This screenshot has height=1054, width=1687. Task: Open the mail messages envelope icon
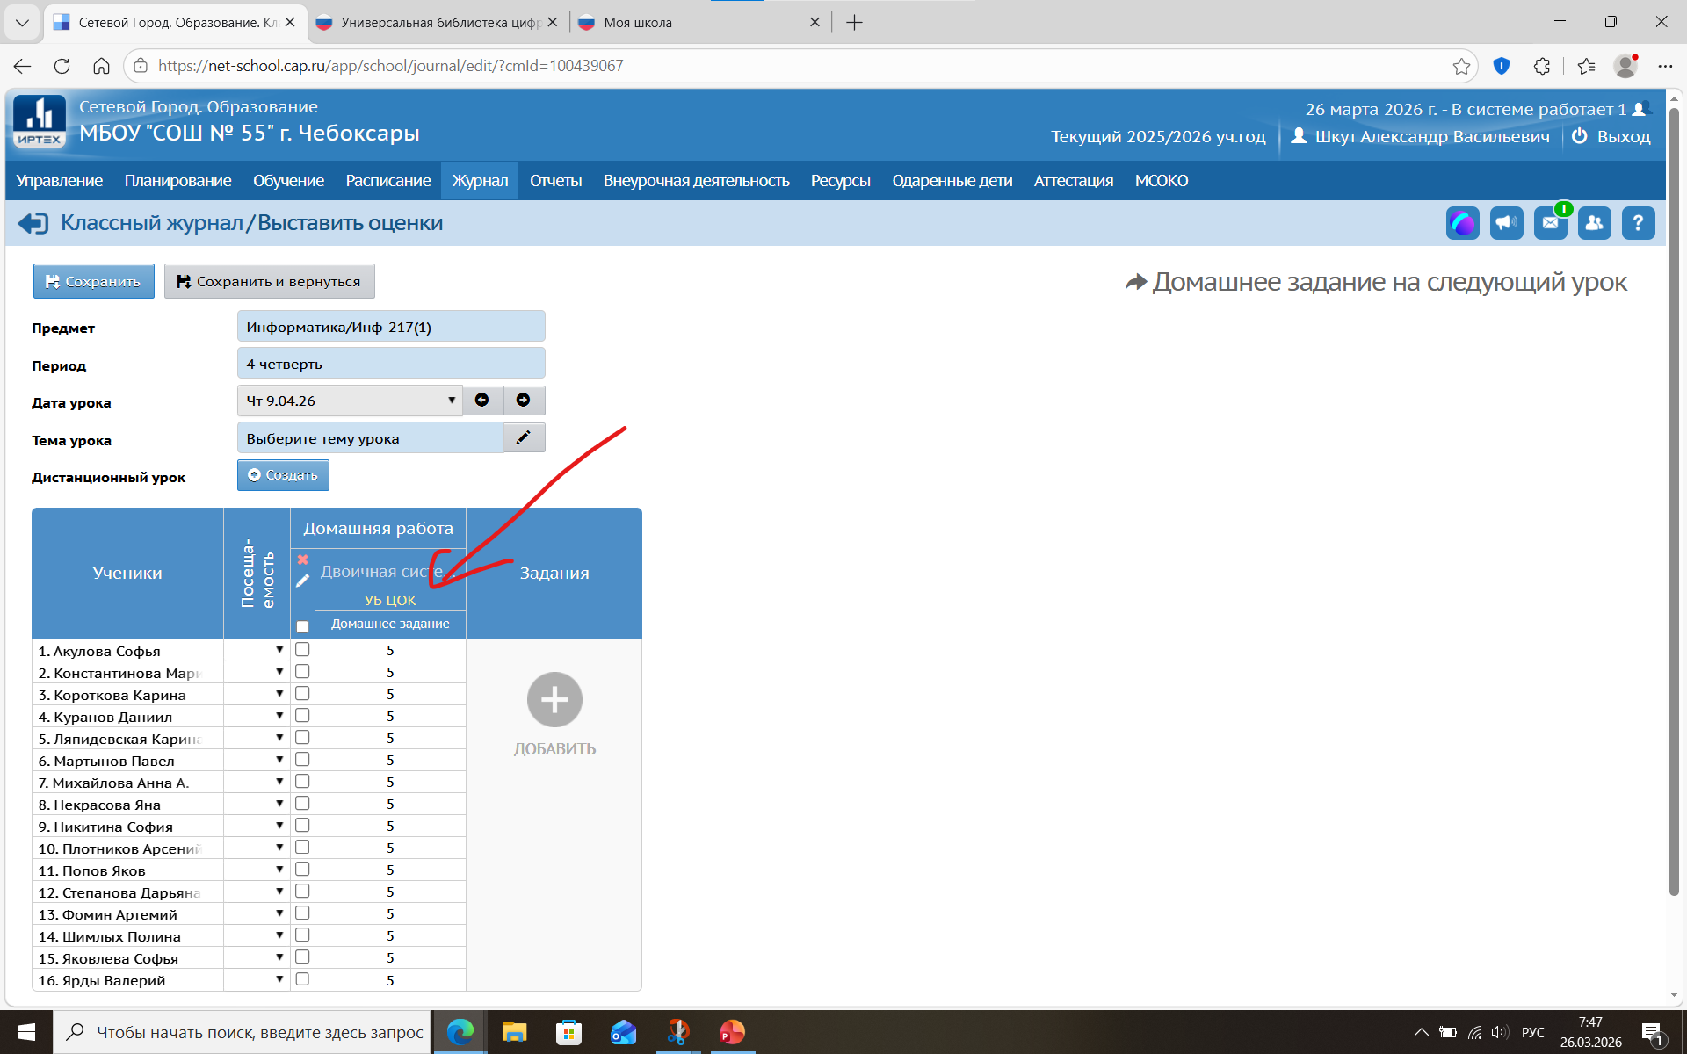[1550, 223]
